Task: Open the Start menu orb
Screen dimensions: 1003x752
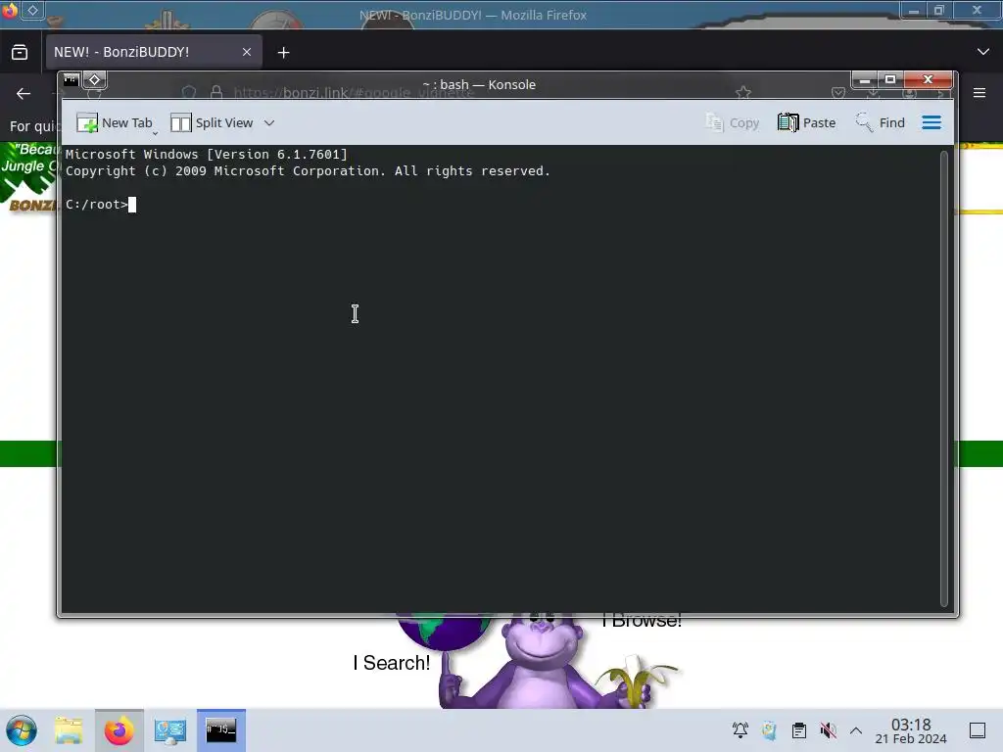Action: [22, 730]
